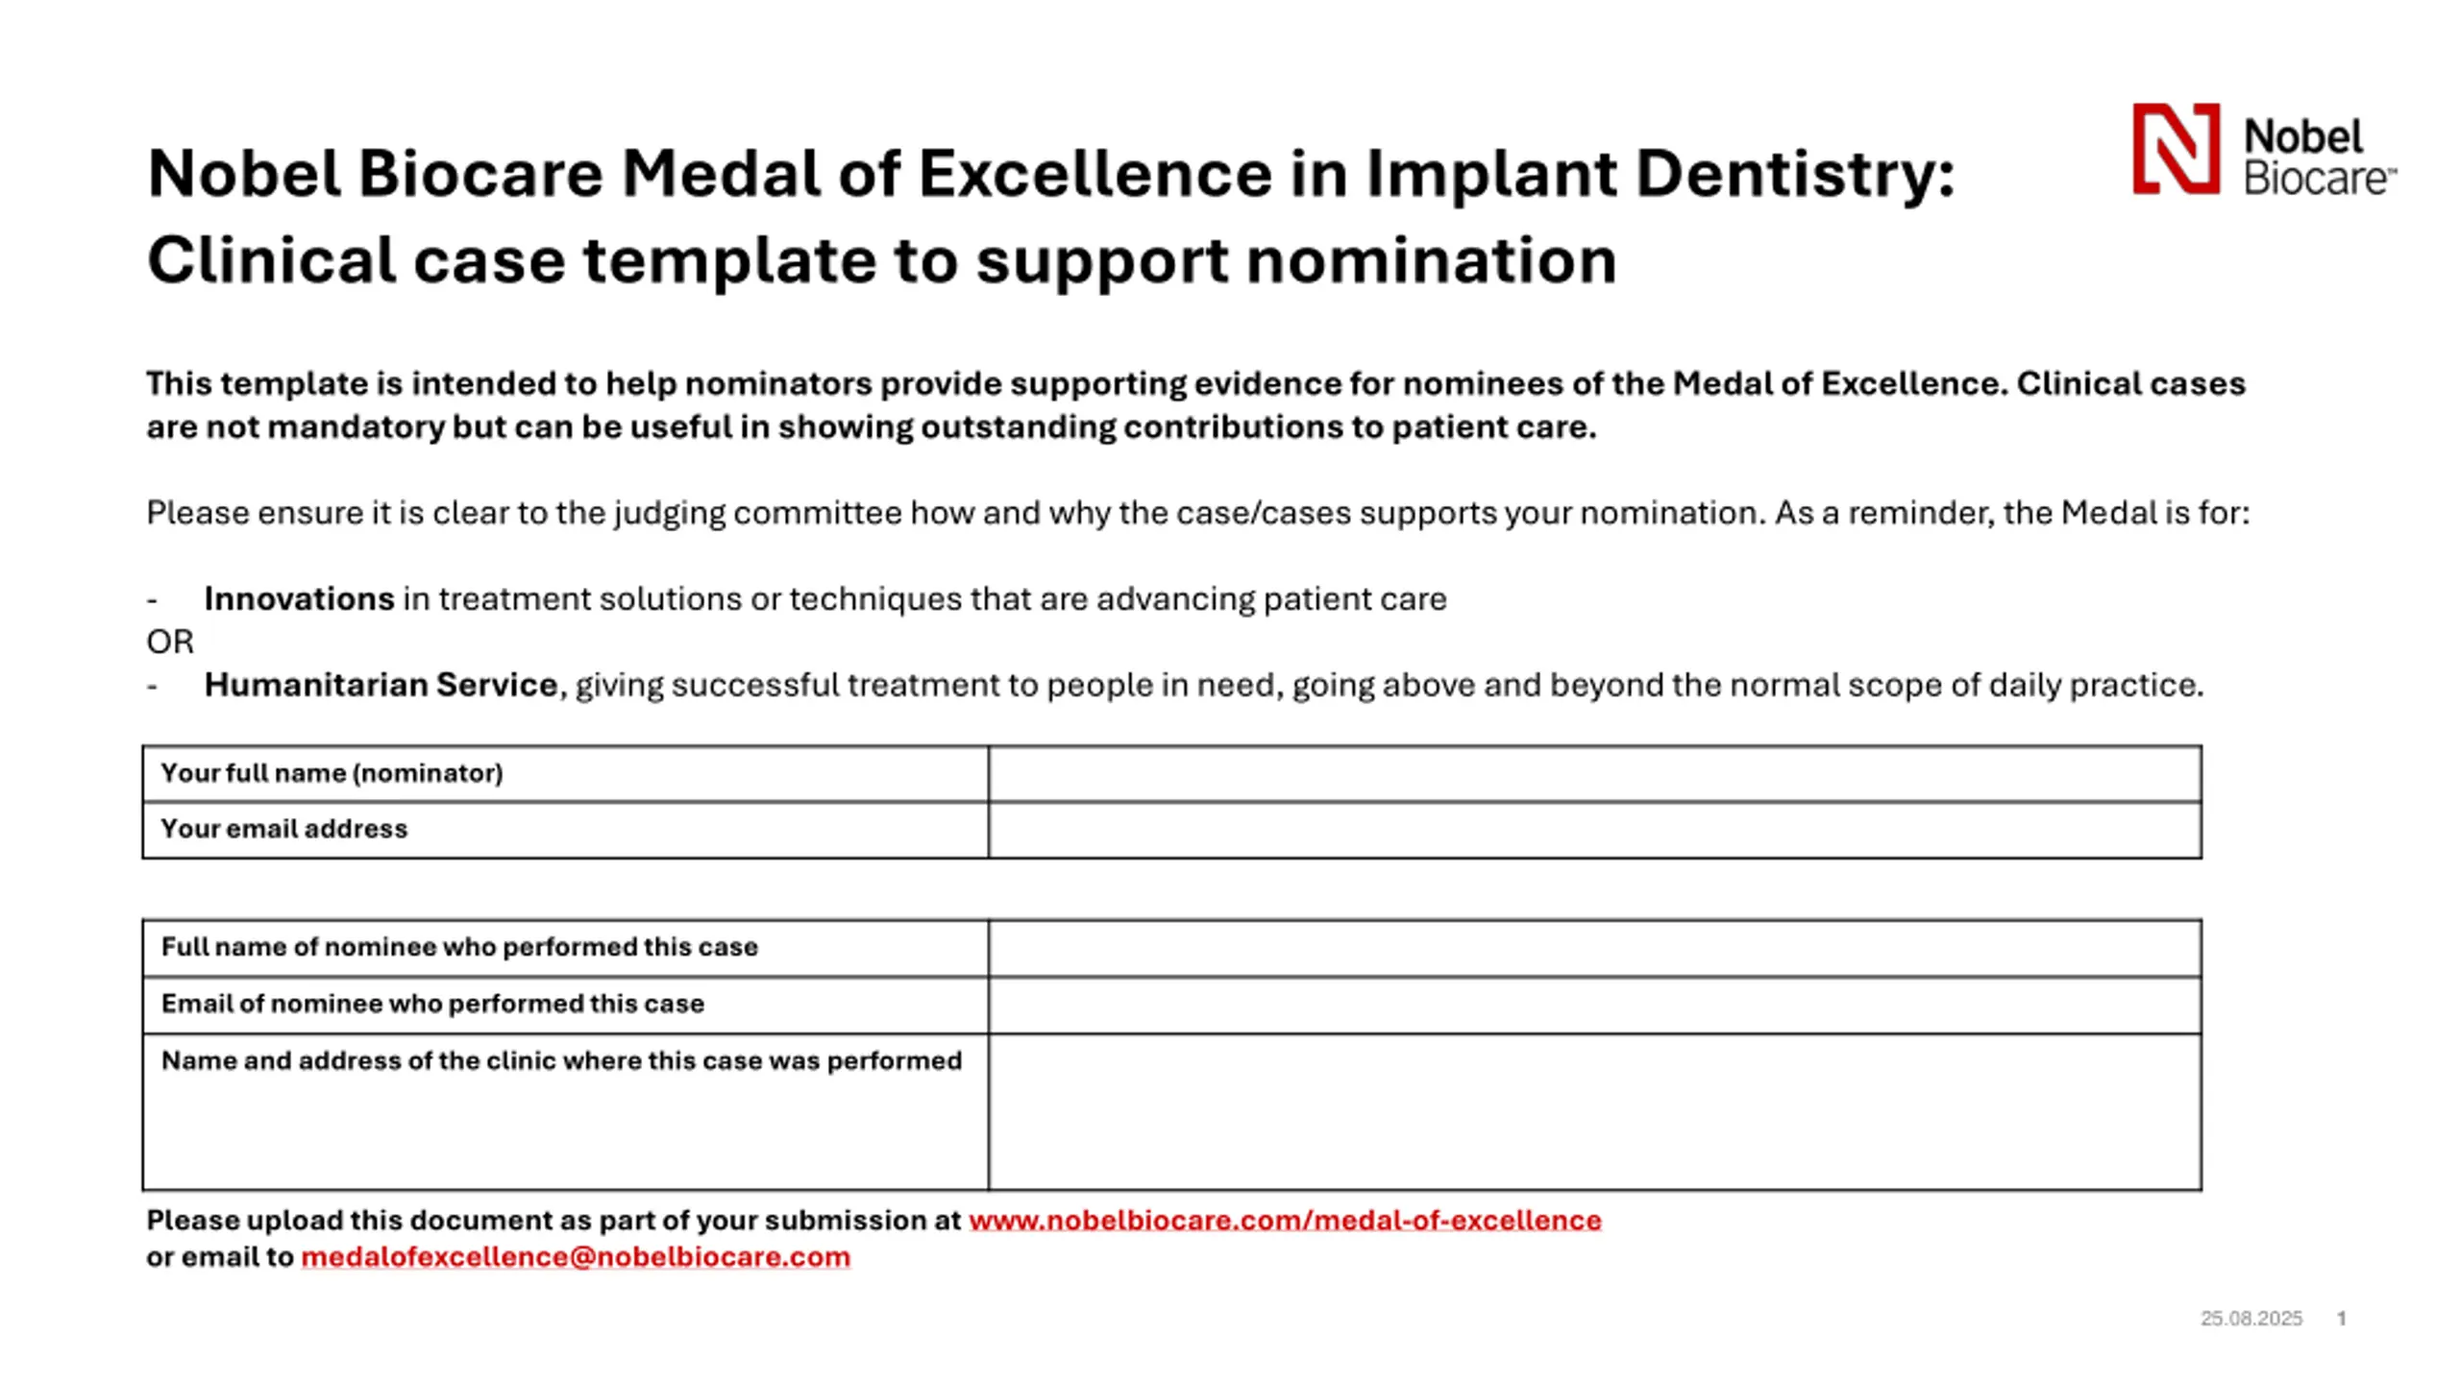Click the Nobel Biocare red N logo
The image size is (2460, 1383).
[2176, 149]
